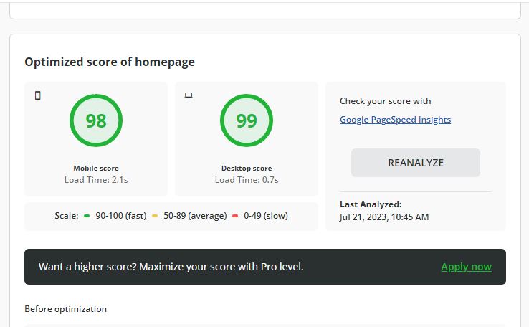Click the Apply now link
529x327 pixels.
click(x=466, y=267)
